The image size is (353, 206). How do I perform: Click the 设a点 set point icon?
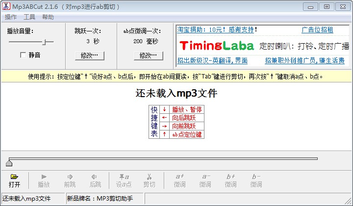[x=124, y=177]
